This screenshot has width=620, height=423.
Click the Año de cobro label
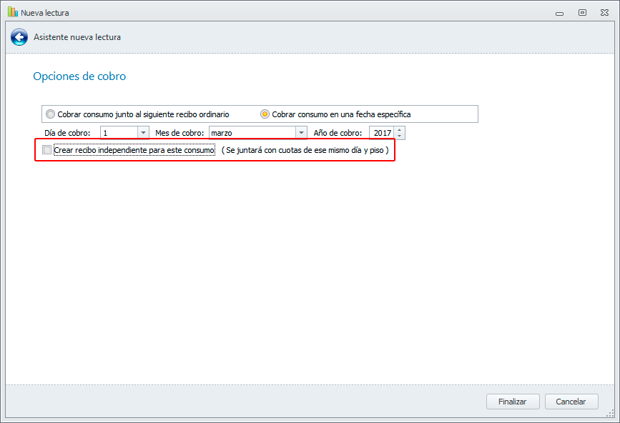[x=338, y=133]
